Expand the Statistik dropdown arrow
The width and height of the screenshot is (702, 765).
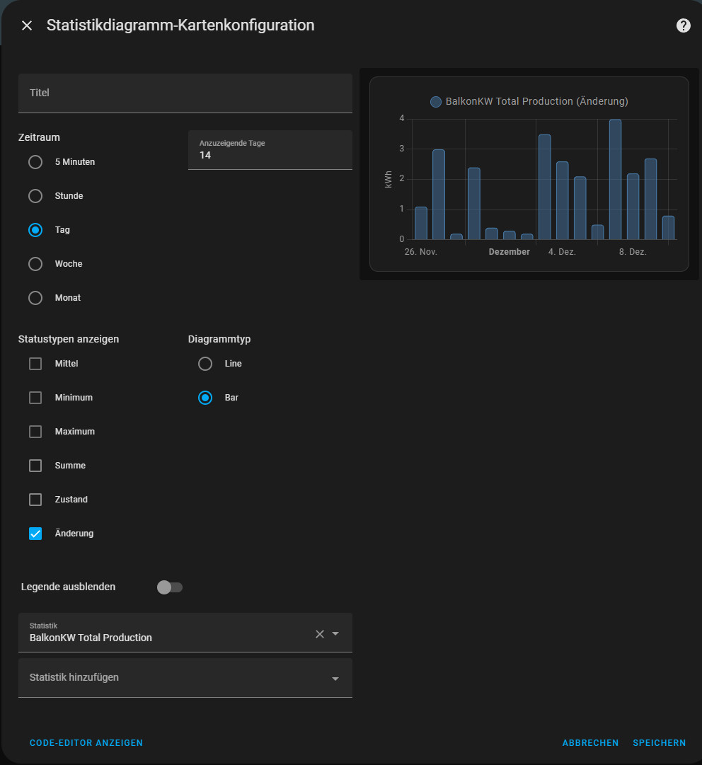[335, 634]
